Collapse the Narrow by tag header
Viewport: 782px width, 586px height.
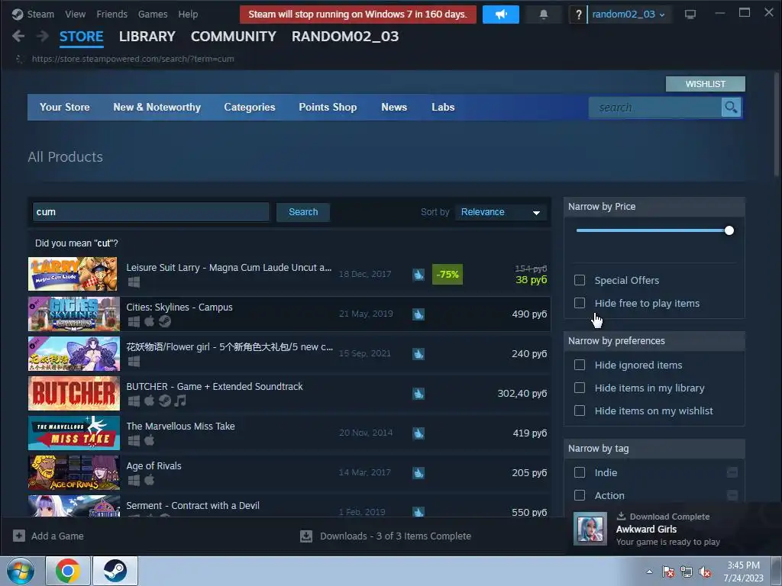(x=654, y=449)
